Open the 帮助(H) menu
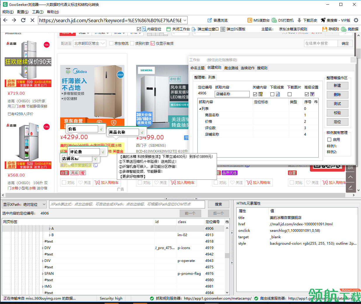Screen dimensions: 361x304 point(53,12)
